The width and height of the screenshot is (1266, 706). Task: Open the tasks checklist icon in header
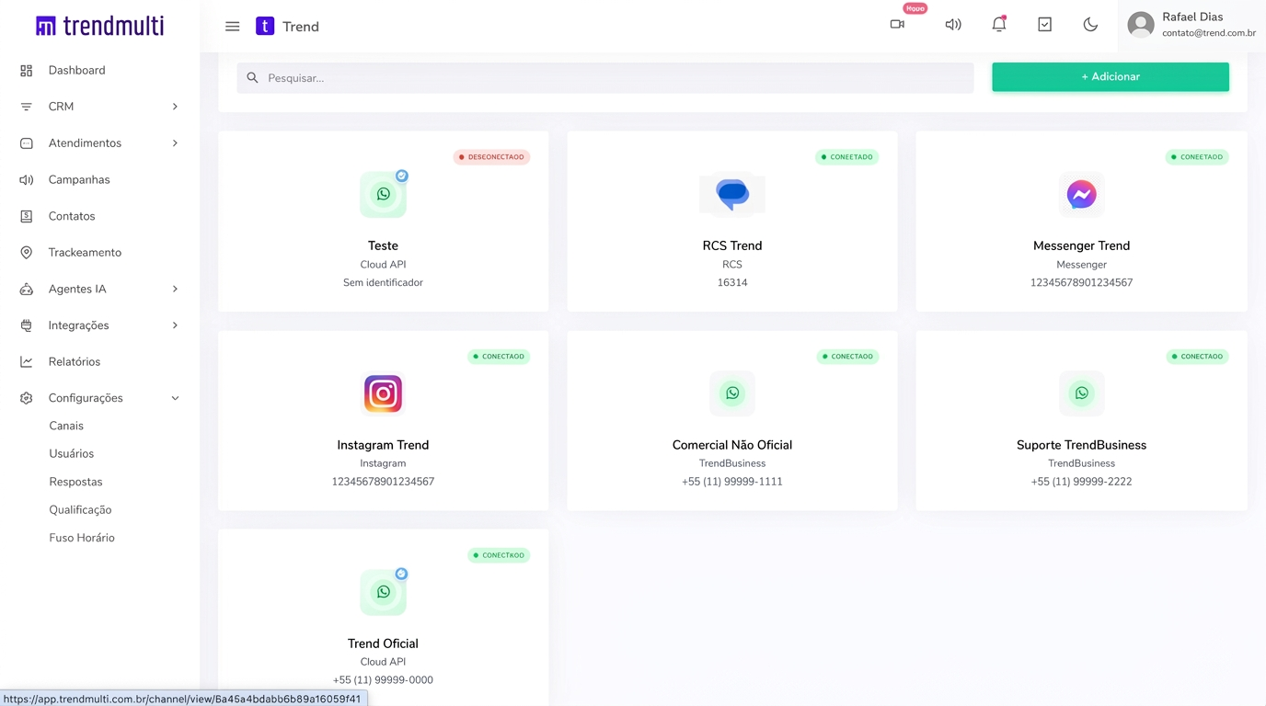click(x=1044, y=25)
